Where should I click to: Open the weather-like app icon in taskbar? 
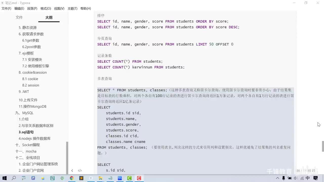pos(43,178)
